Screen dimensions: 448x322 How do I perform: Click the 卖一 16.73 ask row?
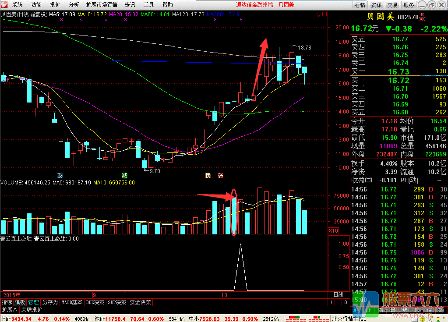pyautogui.click(x=399, y=71)
